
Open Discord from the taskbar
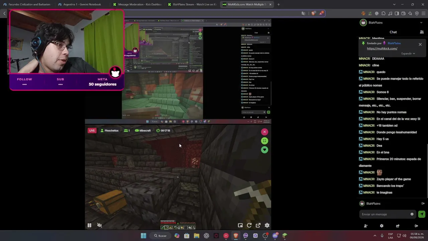pos(275,236)
